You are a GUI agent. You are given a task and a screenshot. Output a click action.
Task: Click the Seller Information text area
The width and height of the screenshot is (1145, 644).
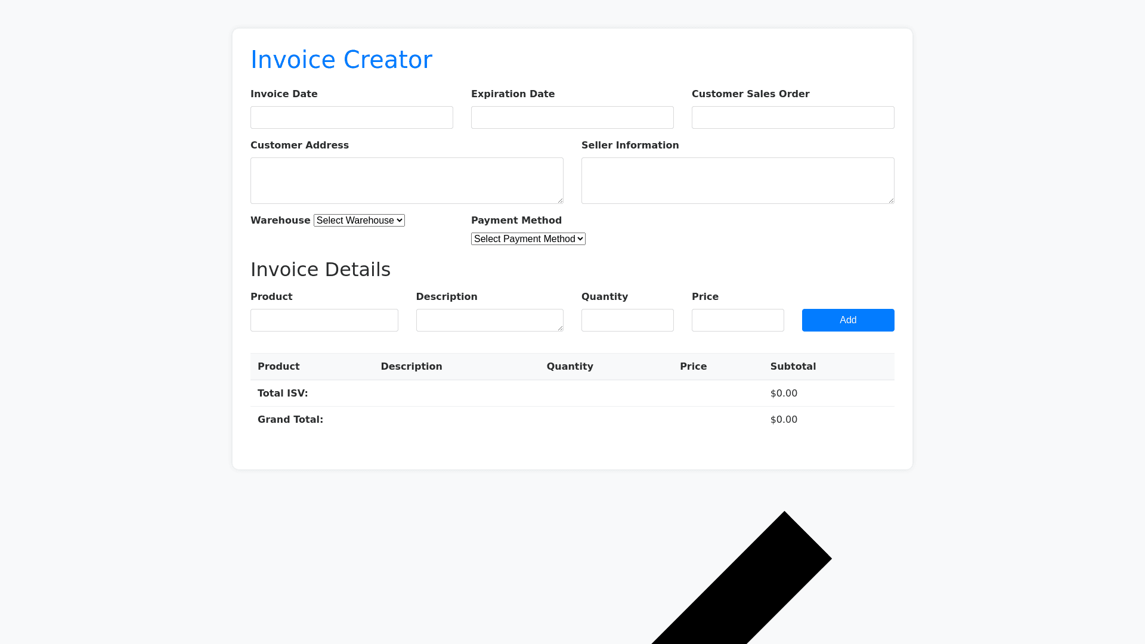(737, 180)
